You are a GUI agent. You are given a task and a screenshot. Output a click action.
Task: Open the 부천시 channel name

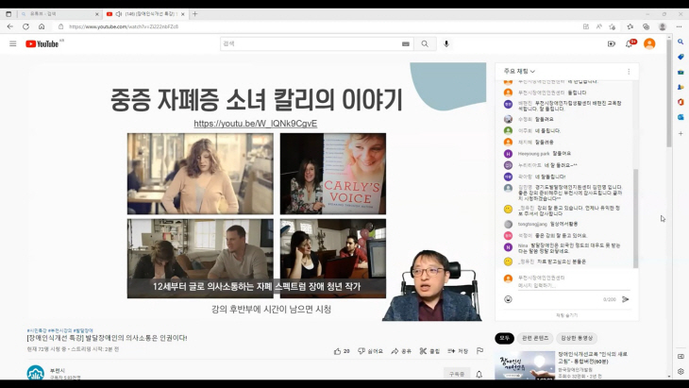coord(58,370)
